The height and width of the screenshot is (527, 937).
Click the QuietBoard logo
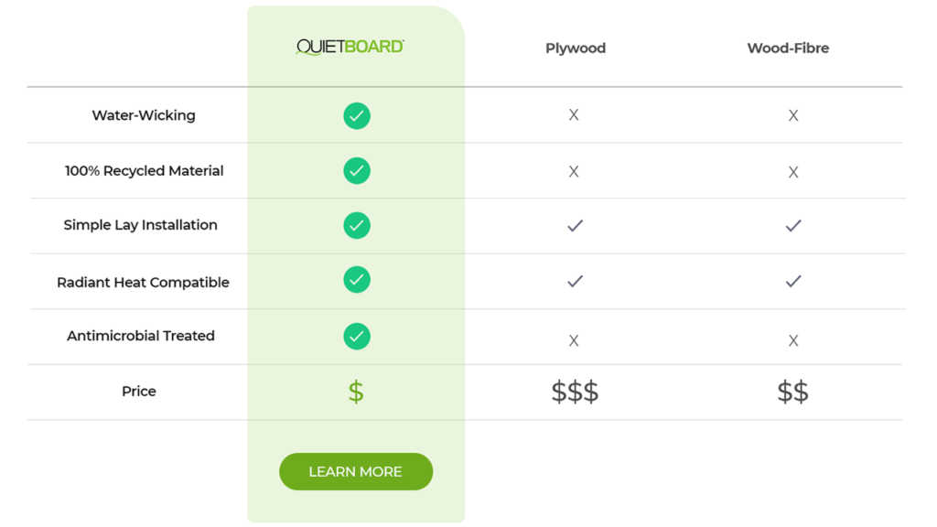point(350,47)
